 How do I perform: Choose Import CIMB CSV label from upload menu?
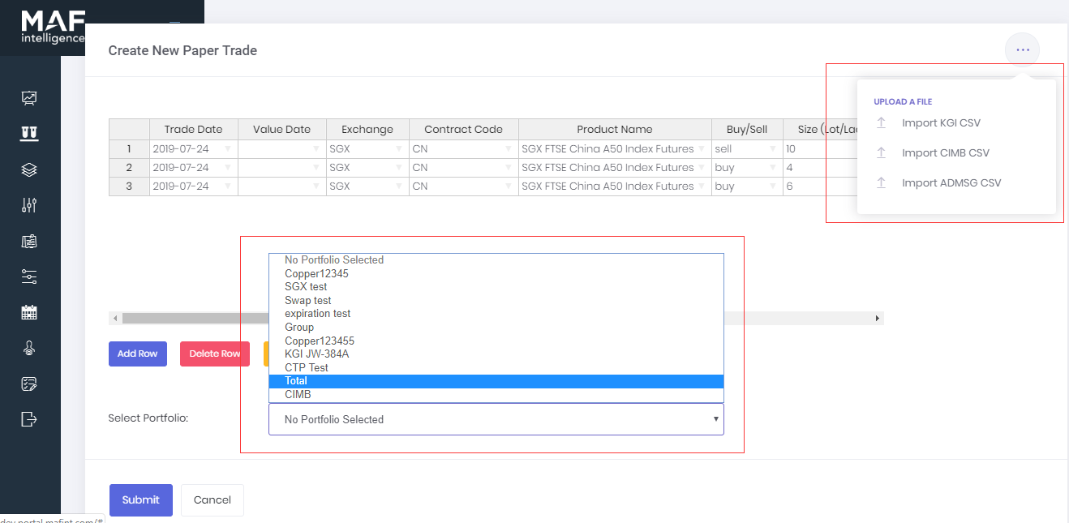946,153
